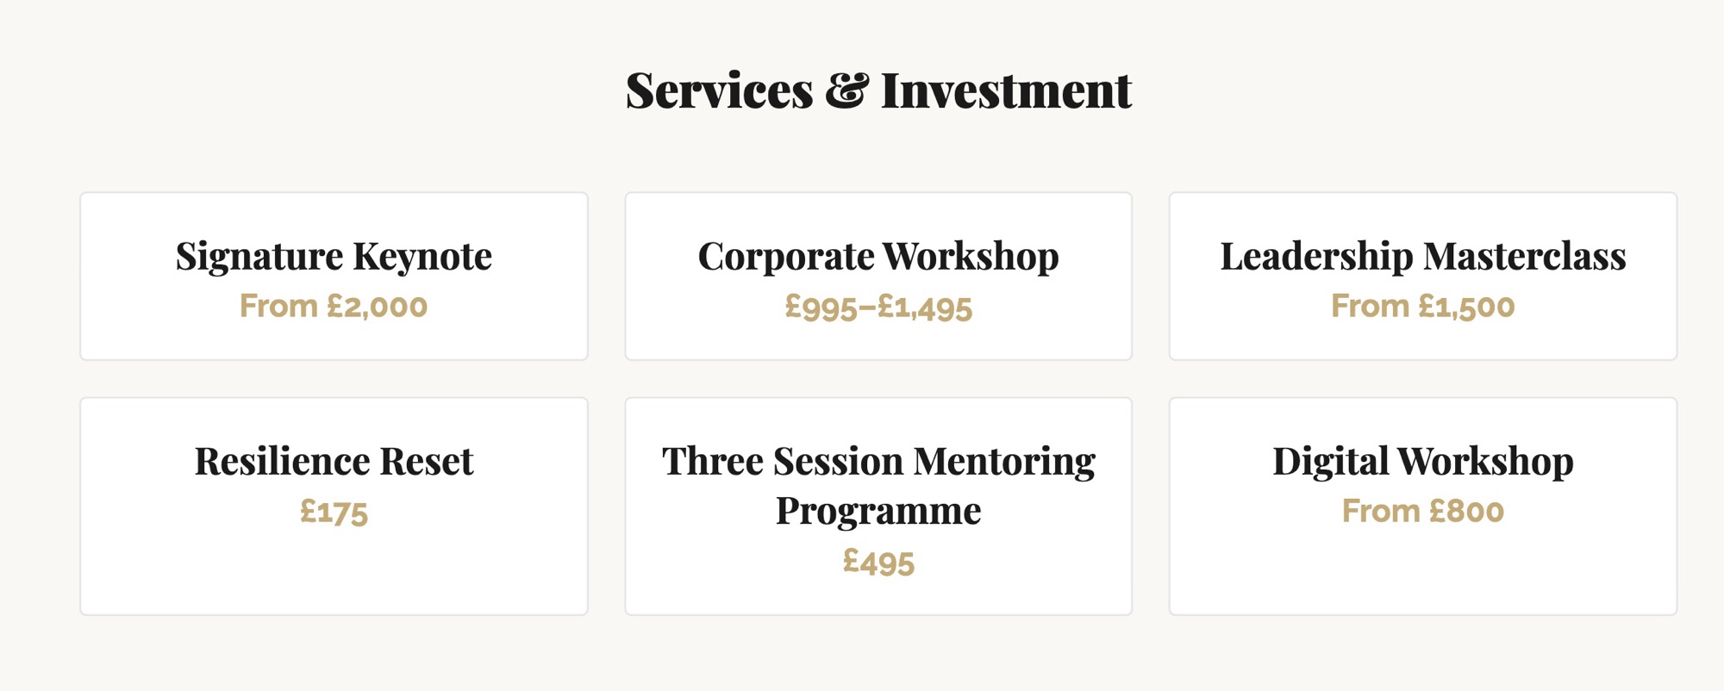Click the £495 price label

(878, 563)
